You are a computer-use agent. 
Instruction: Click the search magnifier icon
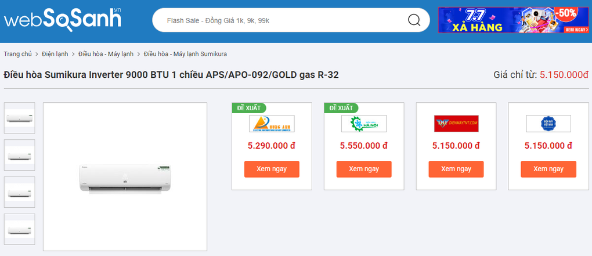414,20
